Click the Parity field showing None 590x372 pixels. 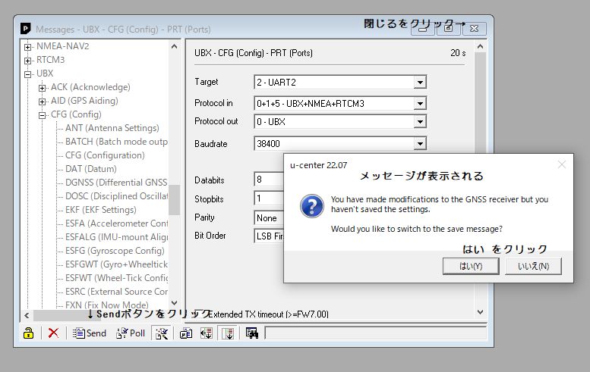[x=269, y=217]
